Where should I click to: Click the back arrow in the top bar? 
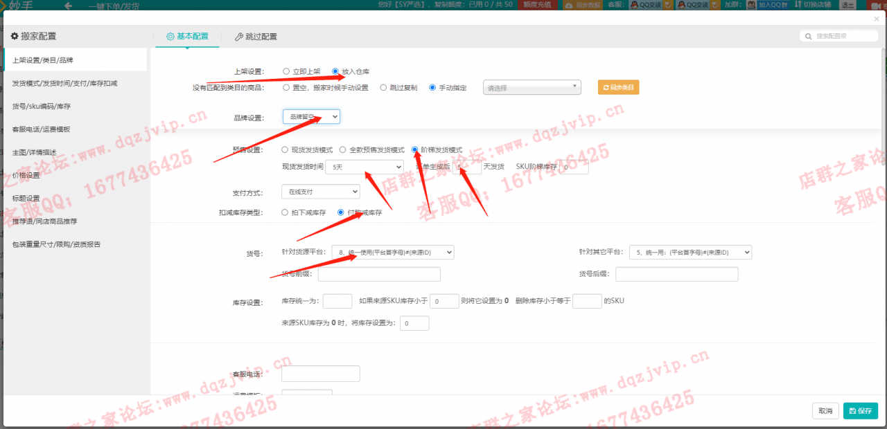click(68, 6)
